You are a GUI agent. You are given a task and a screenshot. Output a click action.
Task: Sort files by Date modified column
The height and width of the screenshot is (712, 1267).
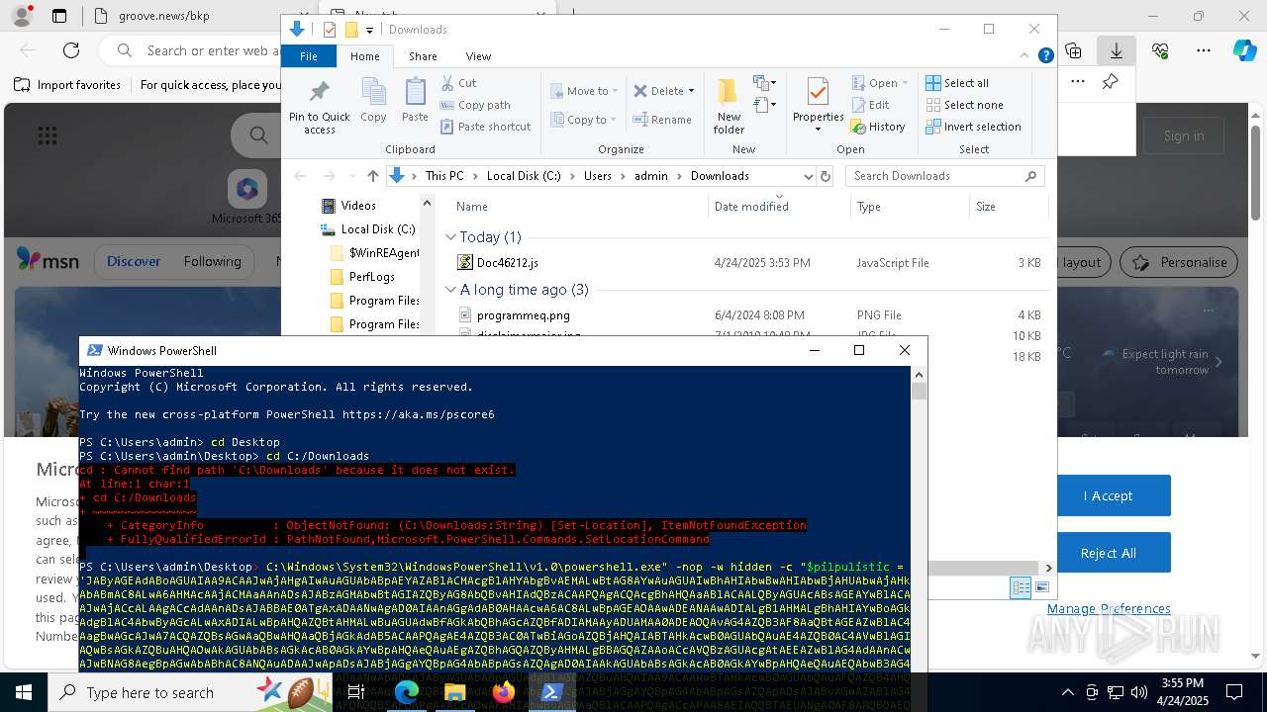coord(779,207)
